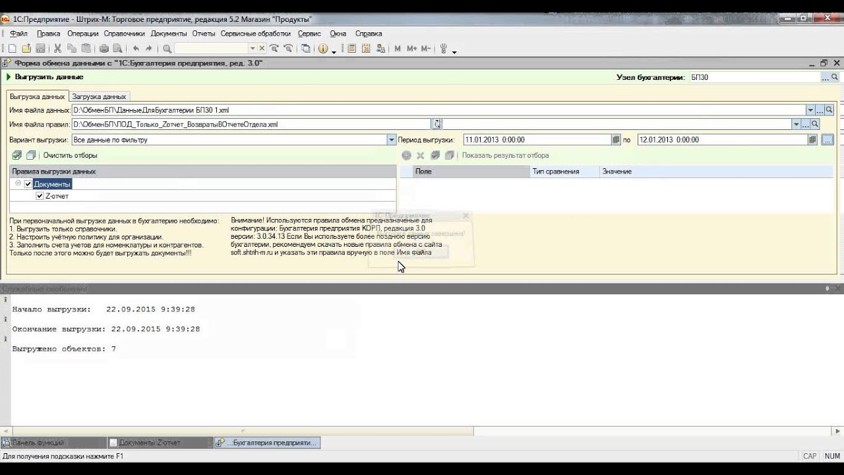Screen dimensions: 844x475
Task: Open the Сервисные обработки menu
Action: 255,34
